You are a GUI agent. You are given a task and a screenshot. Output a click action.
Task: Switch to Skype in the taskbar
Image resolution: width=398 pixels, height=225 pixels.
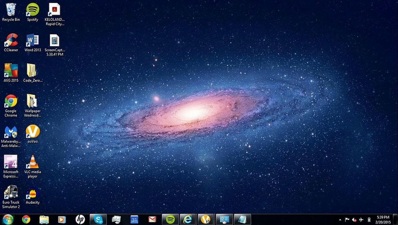click(x=98, y=219)
